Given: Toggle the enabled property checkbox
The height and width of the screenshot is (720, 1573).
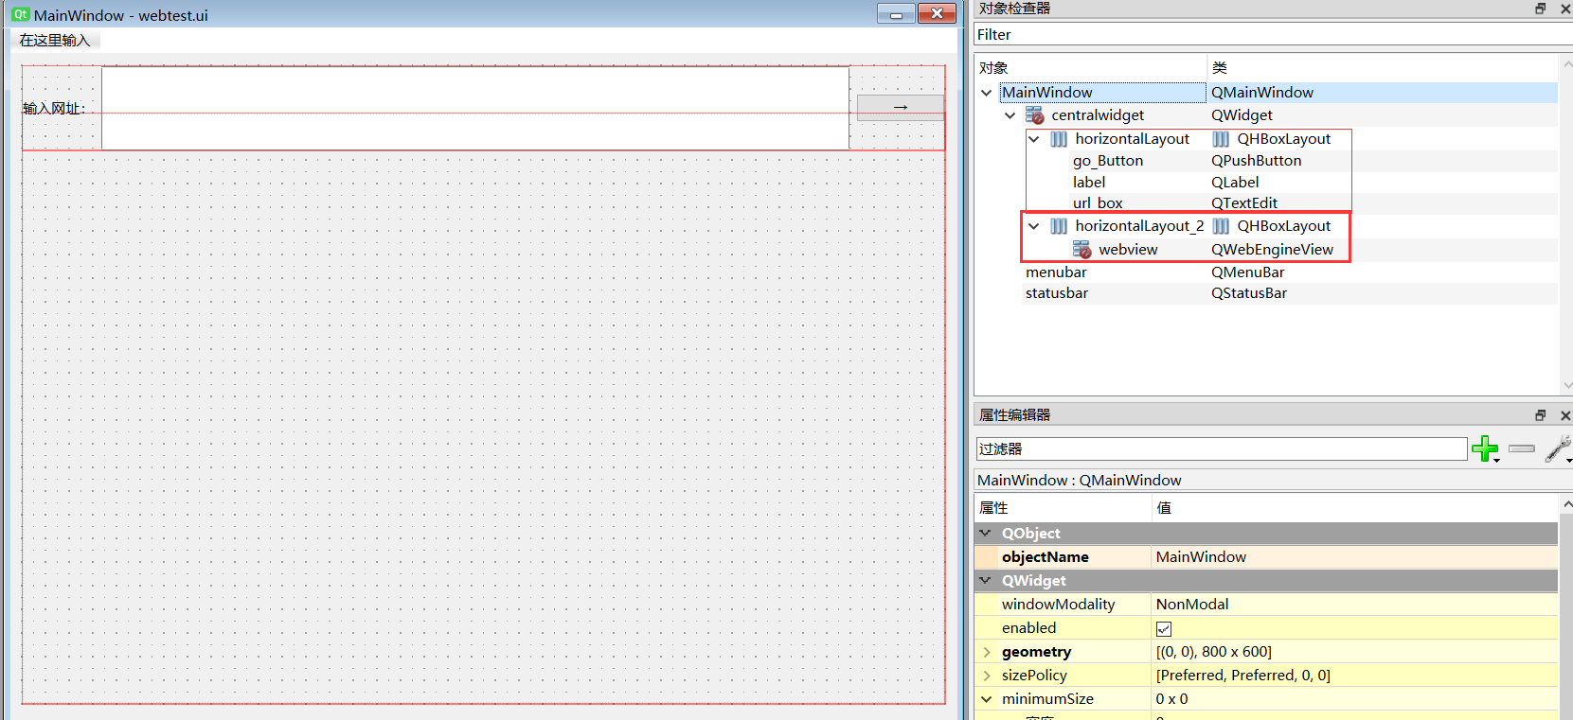Looking at the screenshot, I should click(1164, 629).
